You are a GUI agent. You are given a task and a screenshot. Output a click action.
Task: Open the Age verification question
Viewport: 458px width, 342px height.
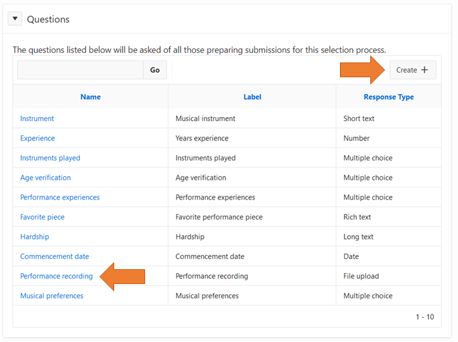[x=45, y=178]
